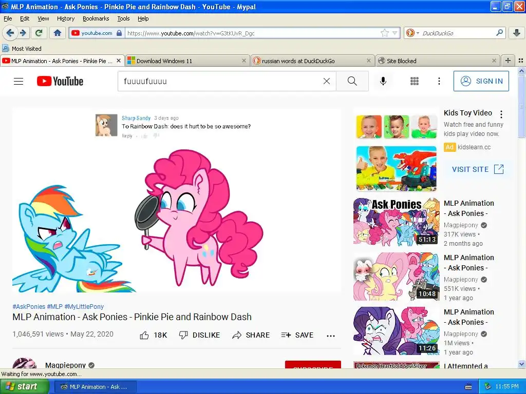Click the SIGN IN button
The width and height of the screenshot is (526, 394).
tap(481, 81)
